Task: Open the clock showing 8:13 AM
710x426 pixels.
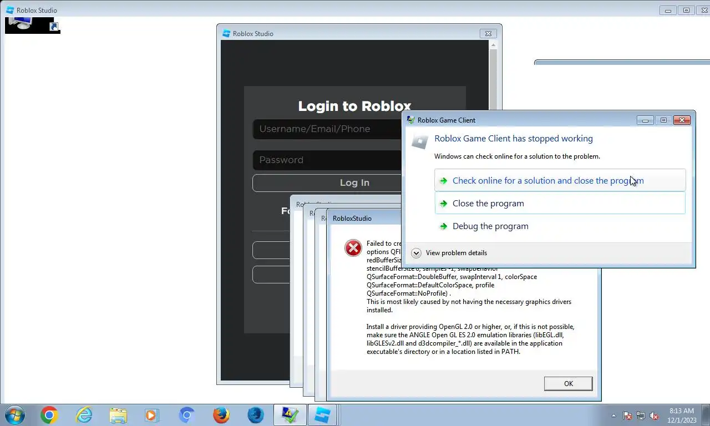Action: (x=682, y=415)
